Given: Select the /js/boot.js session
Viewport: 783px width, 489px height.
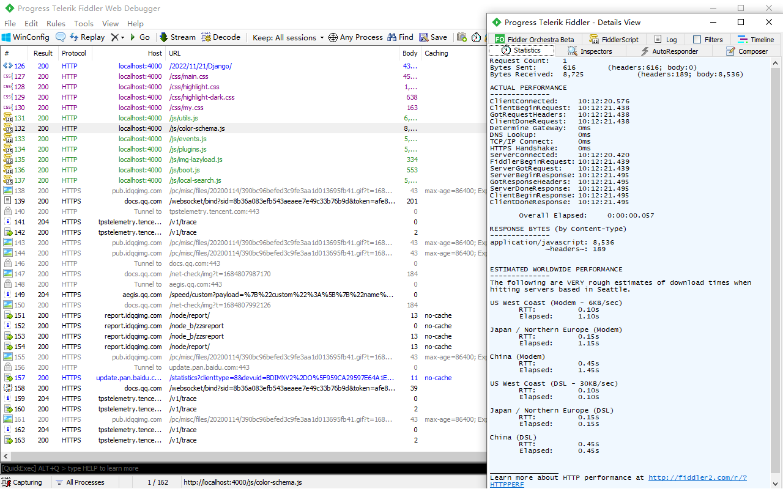Looking at the screenshot, I should point(243,170).
